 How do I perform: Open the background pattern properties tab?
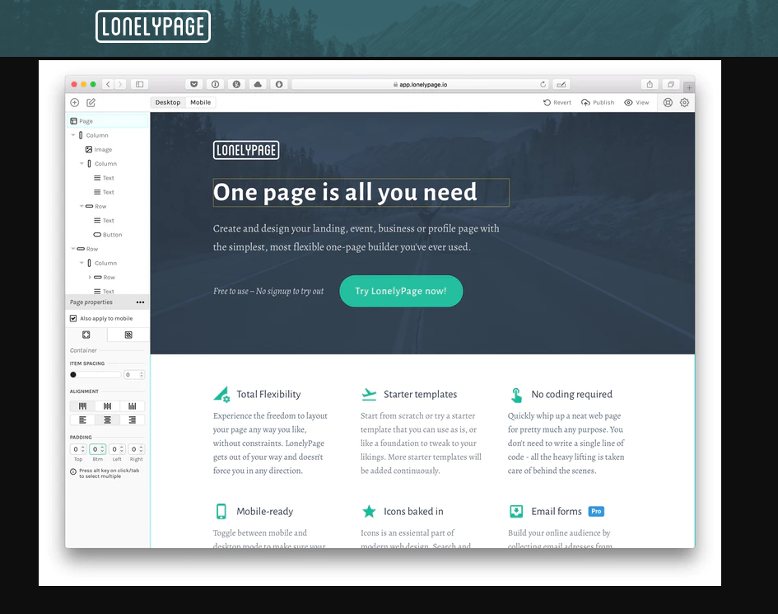[128, 335]
